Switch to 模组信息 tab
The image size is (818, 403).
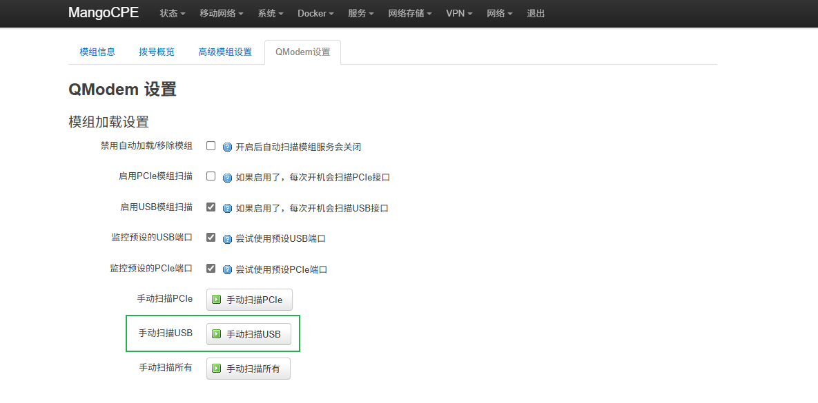pos(97,52)
